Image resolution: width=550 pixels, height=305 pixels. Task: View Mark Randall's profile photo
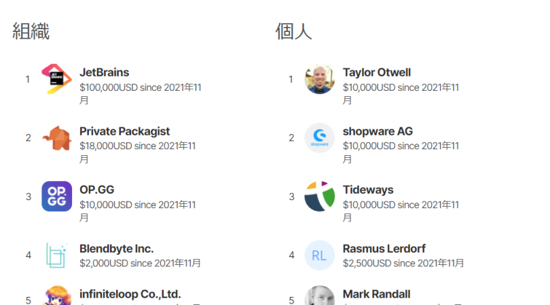point(320,296)
